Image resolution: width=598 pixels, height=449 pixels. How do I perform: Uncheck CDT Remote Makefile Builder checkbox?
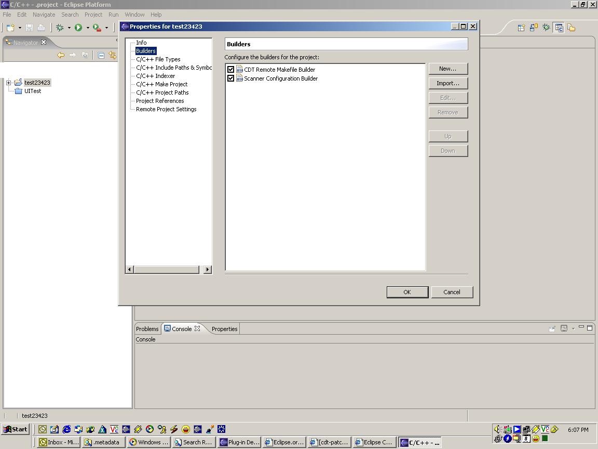230,70
